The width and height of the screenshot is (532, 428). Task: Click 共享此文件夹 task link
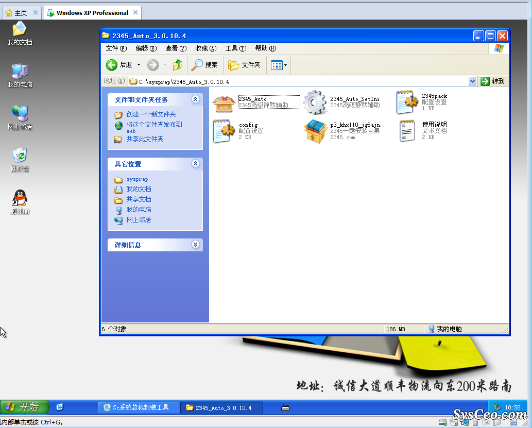pos(145,139)
